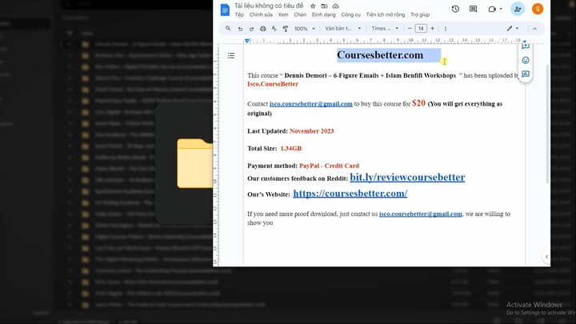Click the undo arrow in toolbar
Screen dimensions: 576x324
click(241, 28)
